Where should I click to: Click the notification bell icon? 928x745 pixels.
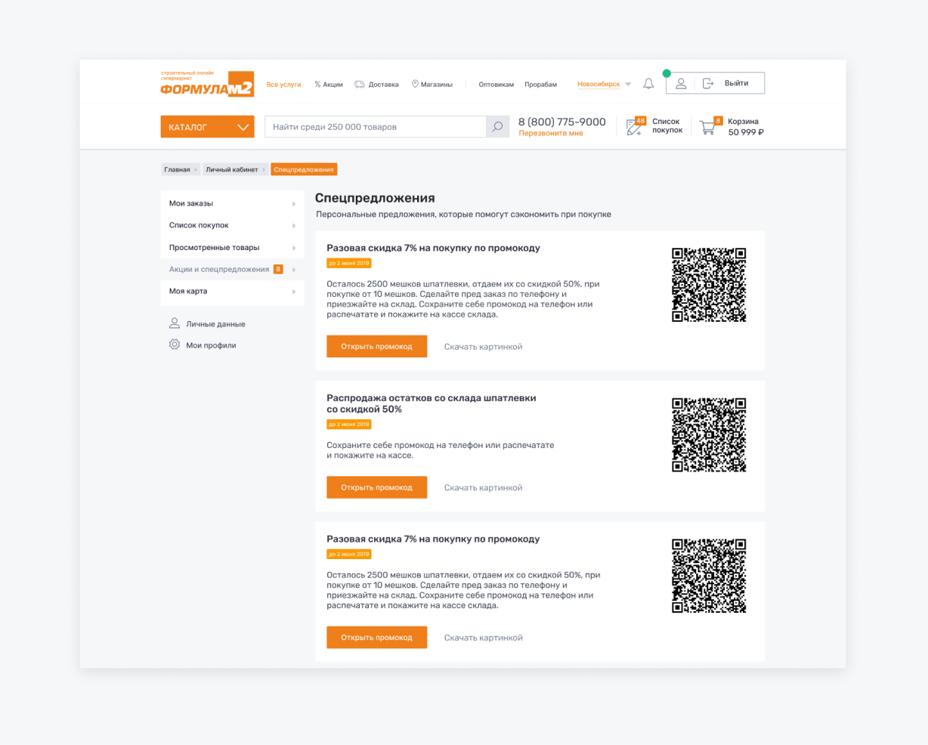tap(648, 84)
